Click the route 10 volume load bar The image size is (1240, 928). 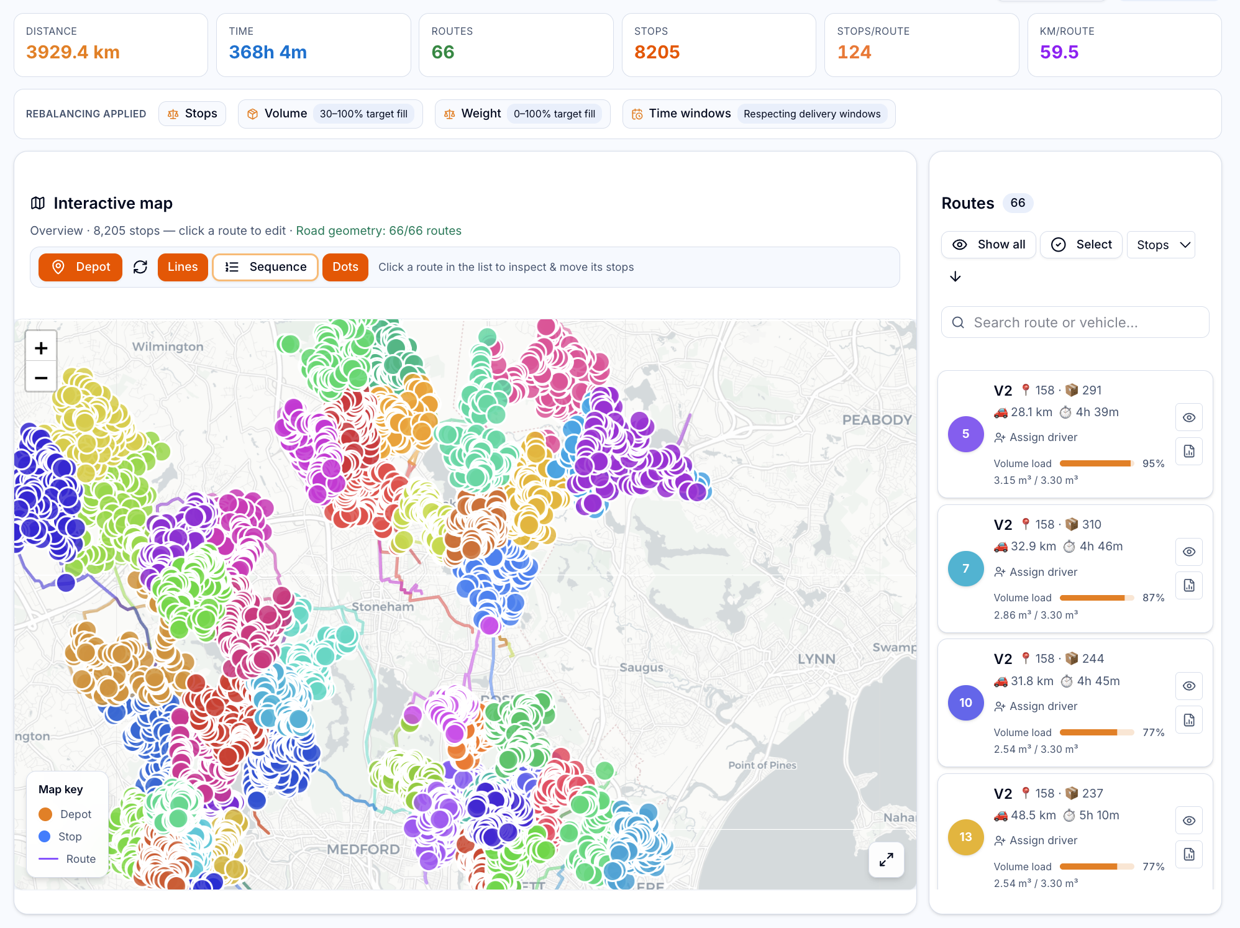pos(1097,732)
